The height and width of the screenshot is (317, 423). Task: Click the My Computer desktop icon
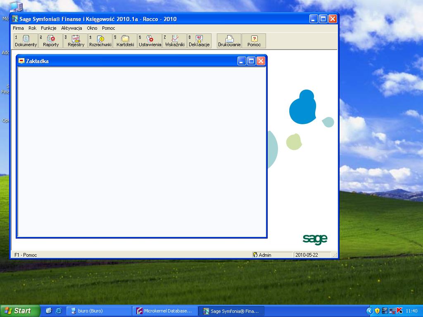pos(16,7)
